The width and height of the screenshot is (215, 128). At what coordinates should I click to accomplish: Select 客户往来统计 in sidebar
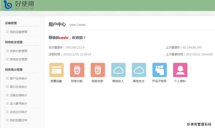(x=19, y=78)
